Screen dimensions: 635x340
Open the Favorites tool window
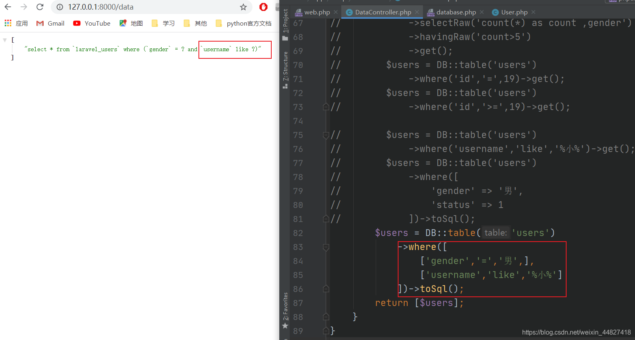tap(285, 310)
